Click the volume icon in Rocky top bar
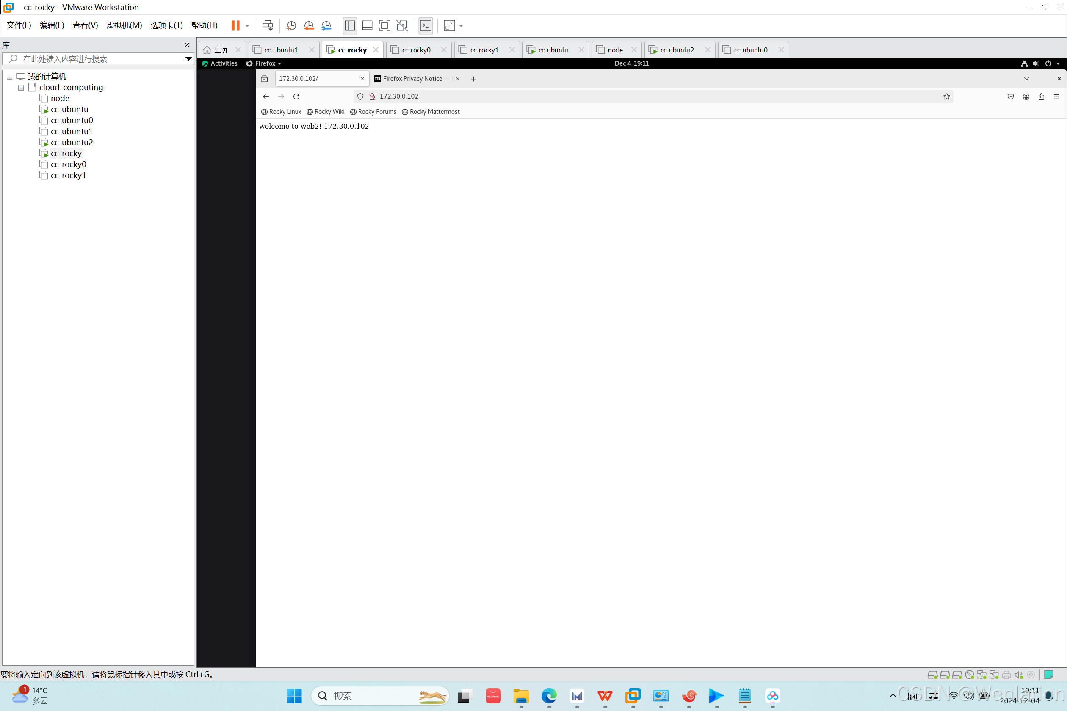 point(1036,63)
